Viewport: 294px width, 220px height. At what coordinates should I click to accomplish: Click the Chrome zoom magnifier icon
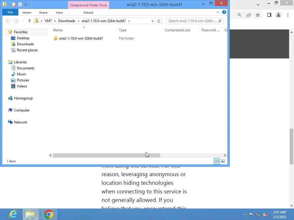239,15
